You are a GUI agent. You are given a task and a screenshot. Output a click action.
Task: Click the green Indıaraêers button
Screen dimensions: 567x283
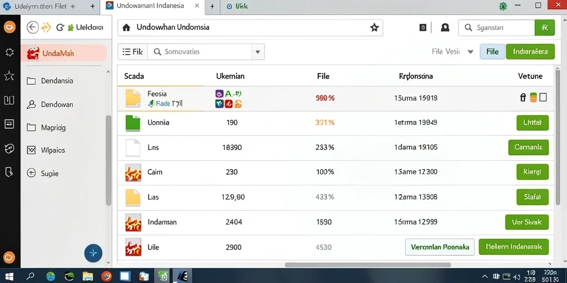(x=530, y=51)
